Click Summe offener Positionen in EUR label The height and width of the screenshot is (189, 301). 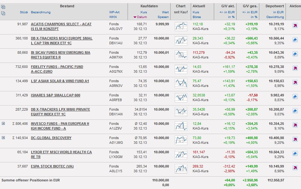[x=31, y=180]
